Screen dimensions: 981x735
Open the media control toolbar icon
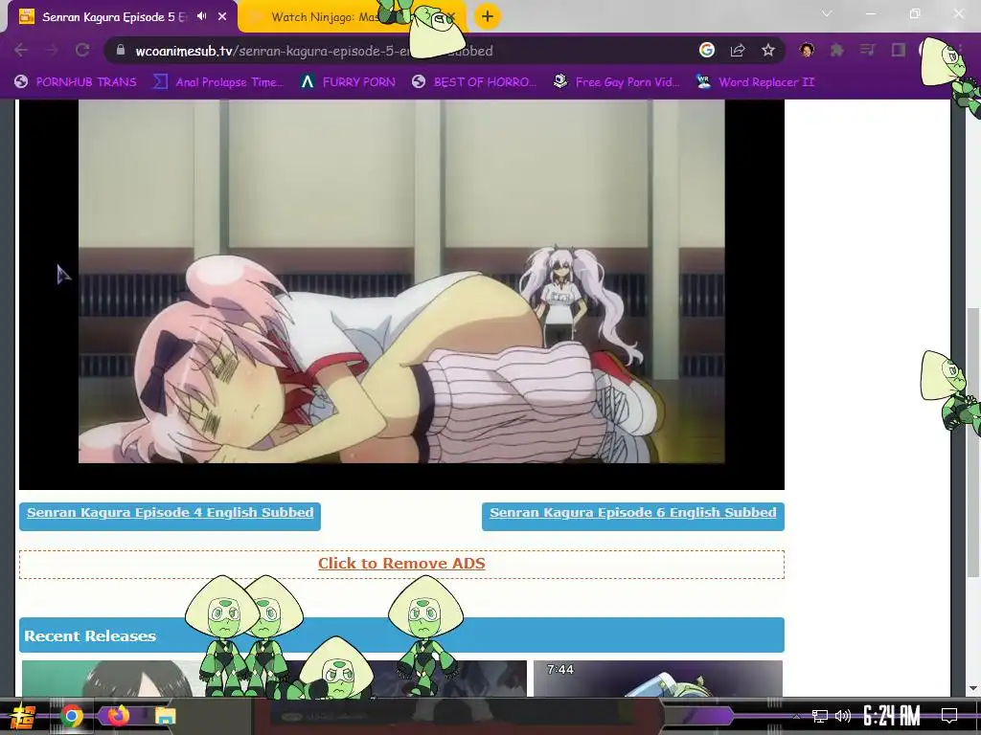point(867,50)
